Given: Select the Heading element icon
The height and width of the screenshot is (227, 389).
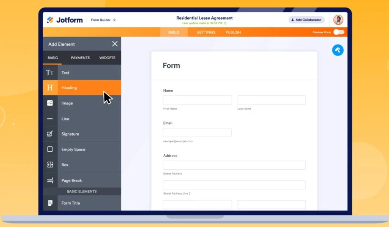Looking at the screenshot, I should [x=50, y=87].
